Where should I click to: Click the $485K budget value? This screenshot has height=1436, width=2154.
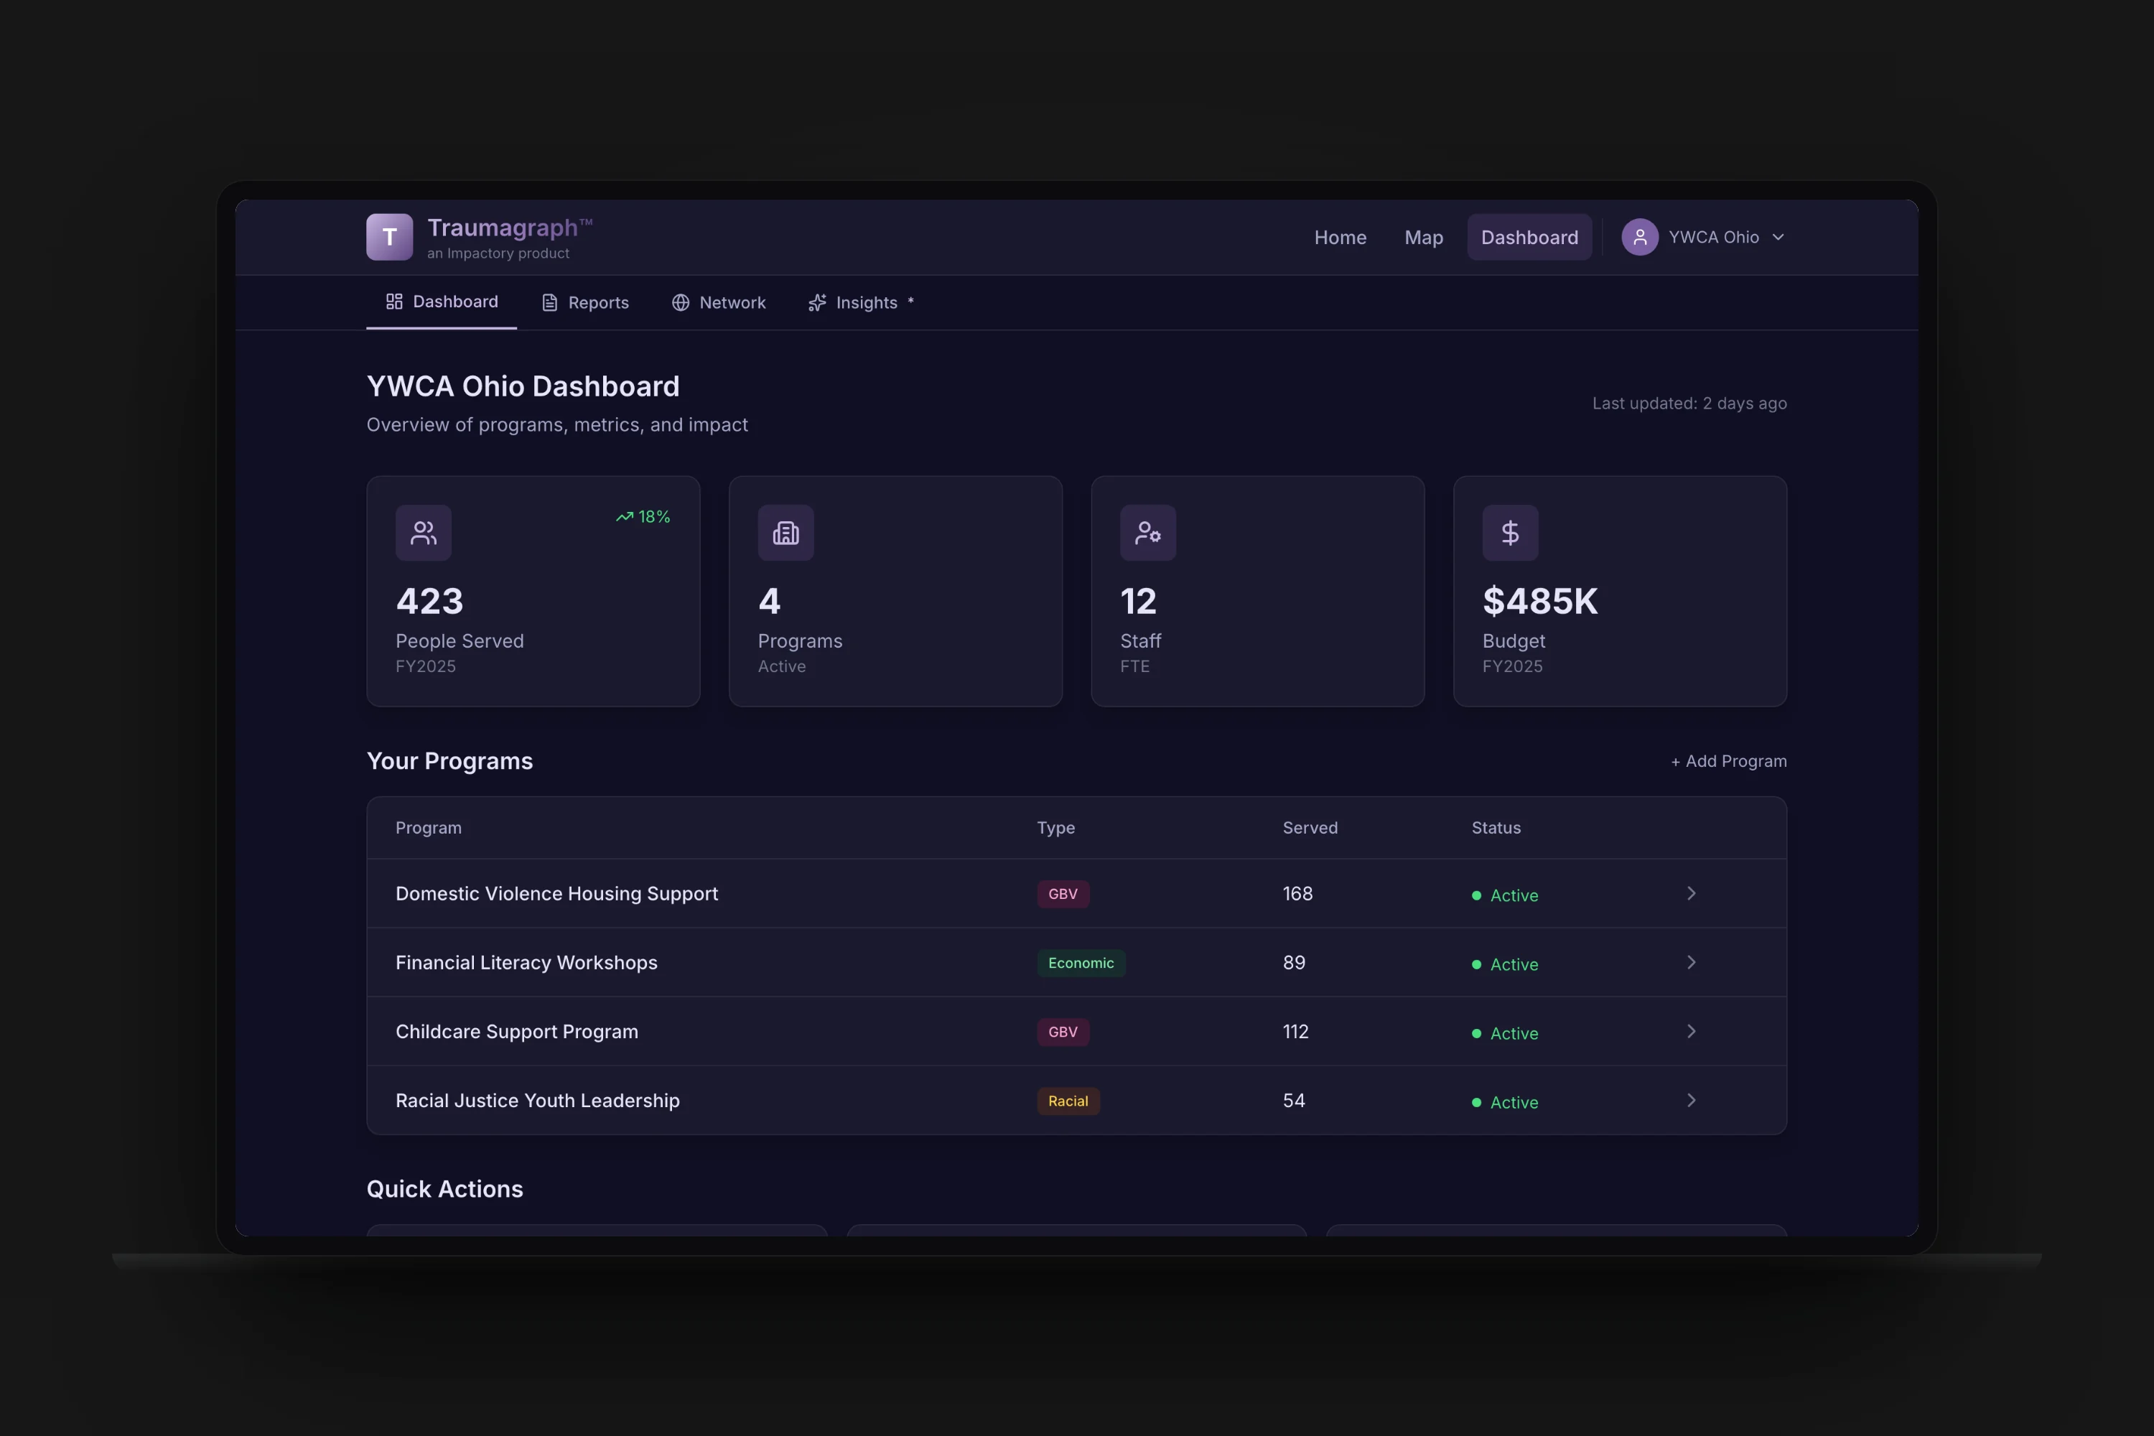click(x=1540, y=602)
